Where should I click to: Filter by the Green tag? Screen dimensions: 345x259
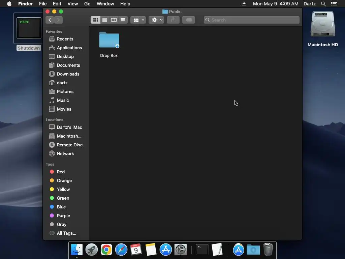tap(66, 198)
